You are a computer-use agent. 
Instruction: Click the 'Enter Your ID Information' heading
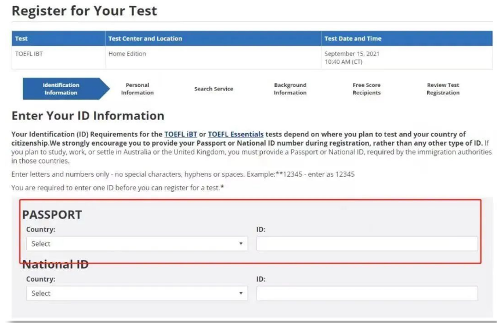88,116
